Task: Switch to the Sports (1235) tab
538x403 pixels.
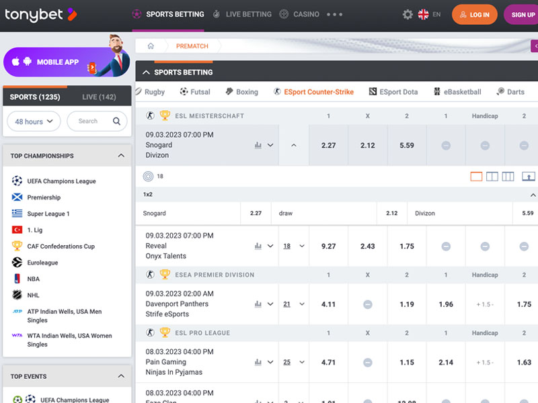Action: pyautogui.click(x=35, y=97)
